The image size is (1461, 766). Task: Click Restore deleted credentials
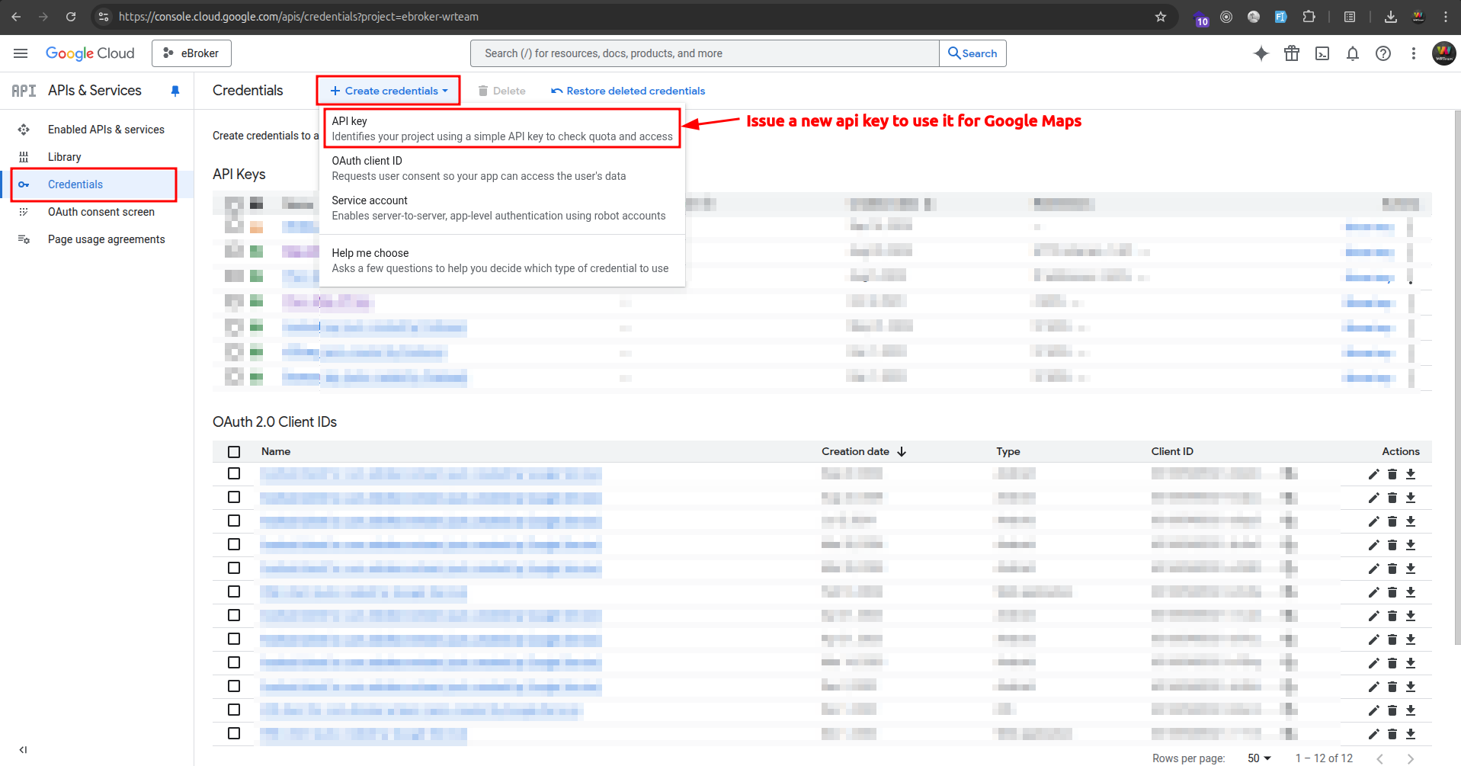click(628, 91)
